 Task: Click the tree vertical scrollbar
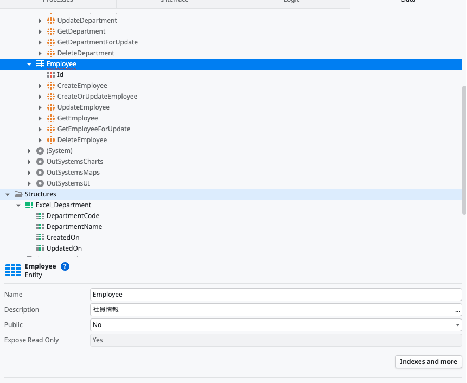[464, 150]
